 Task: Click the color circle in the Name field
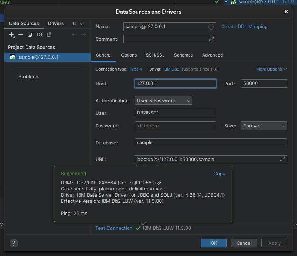(x=211, y=27)
